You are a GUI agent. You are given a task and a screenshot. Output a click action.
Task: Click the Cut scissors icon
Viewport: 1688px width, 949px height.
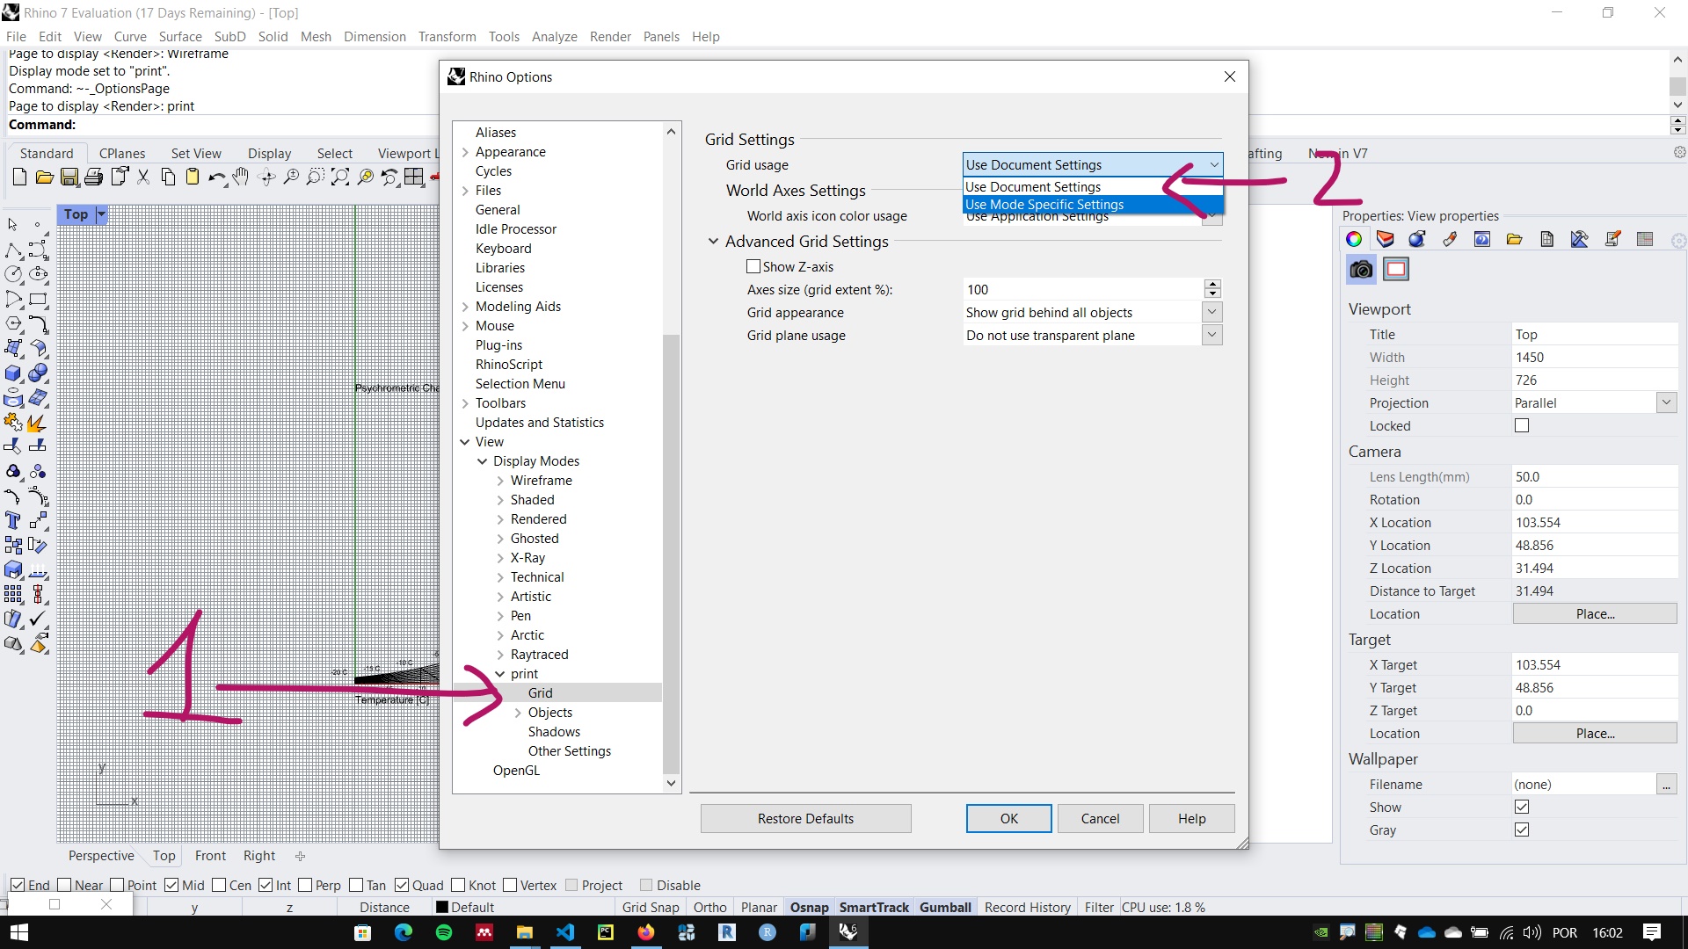coord(143,177)
